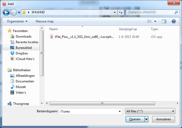
Task: Click Nieuwe map in the toolbar
Action: click(45, 21)
